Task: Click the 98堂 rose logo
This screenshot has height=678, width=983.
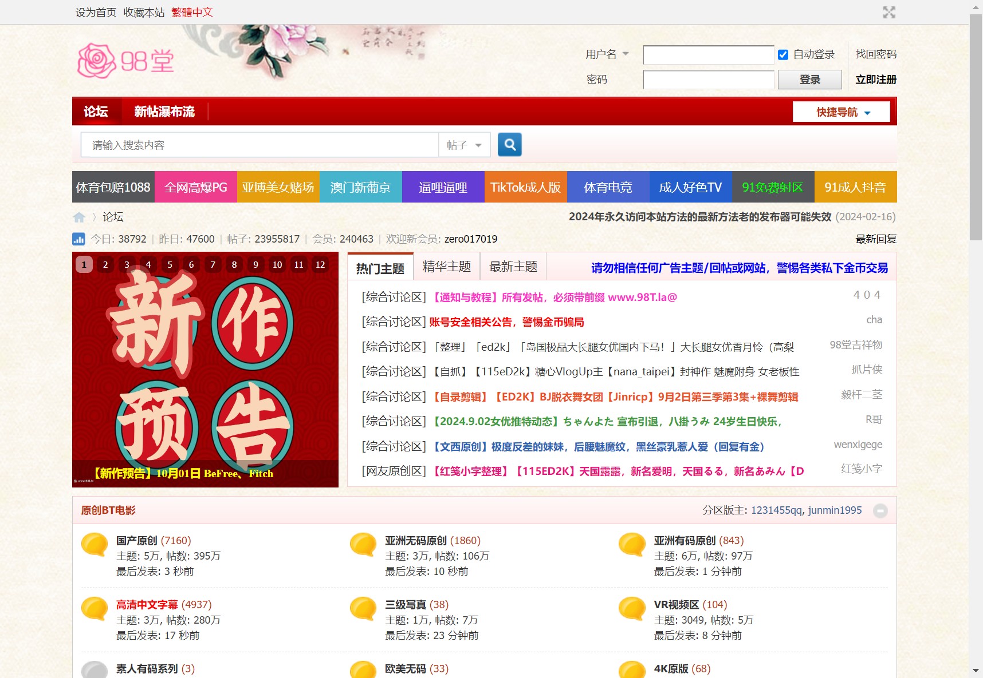Action: [x=126, y=61]
